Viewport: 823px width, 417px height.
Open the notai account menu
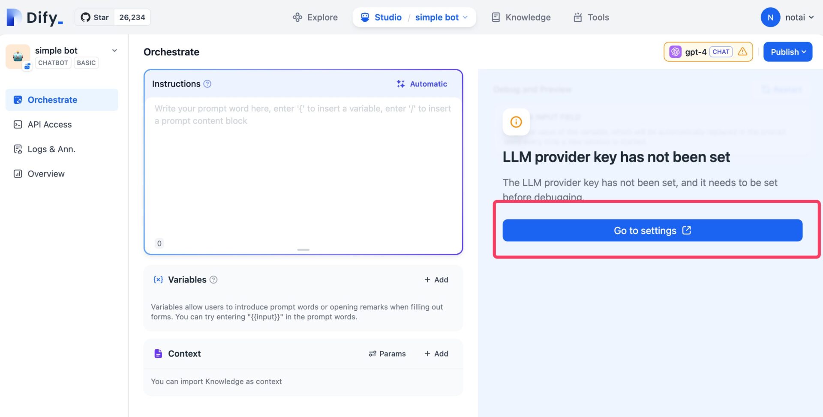787,17
